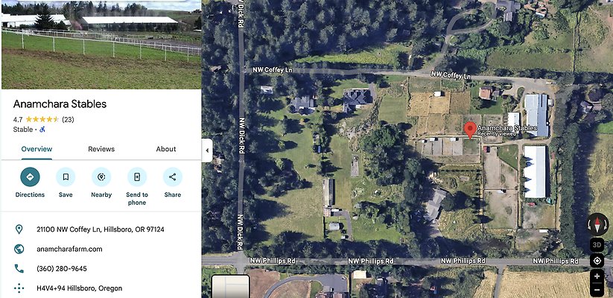This screenshot has width=613, height=298.
Task: Show your location on map
Action: point(597,261)
